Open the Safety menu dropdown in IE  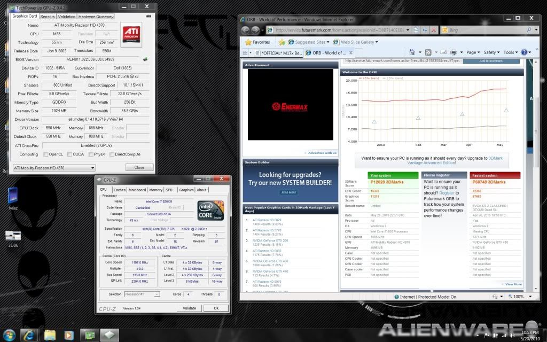tap(491, 52)
